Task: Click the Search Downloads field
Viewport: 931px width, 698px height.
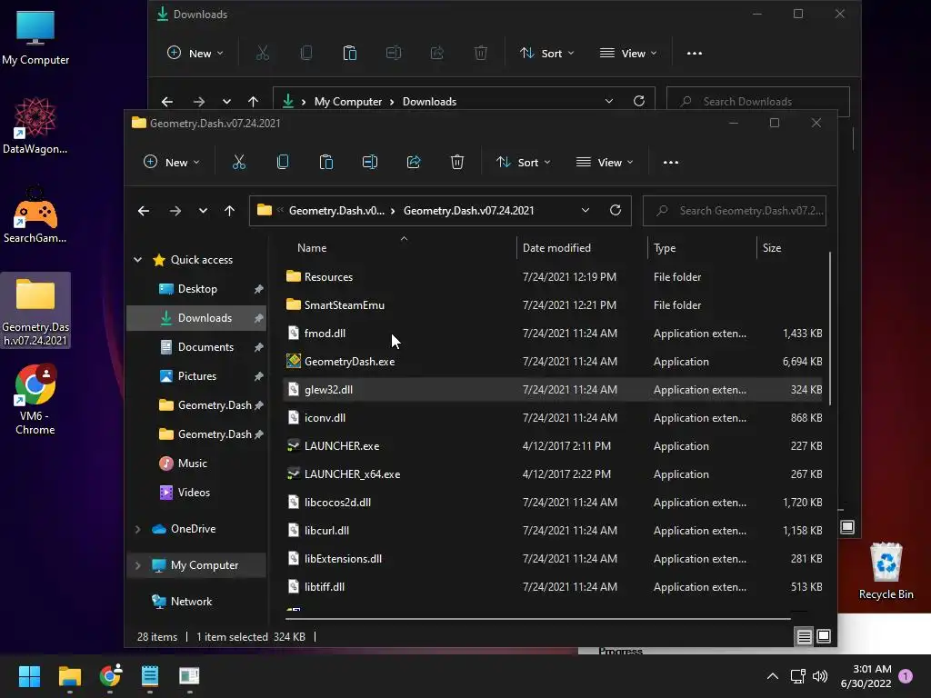Action: click(758, 102)
